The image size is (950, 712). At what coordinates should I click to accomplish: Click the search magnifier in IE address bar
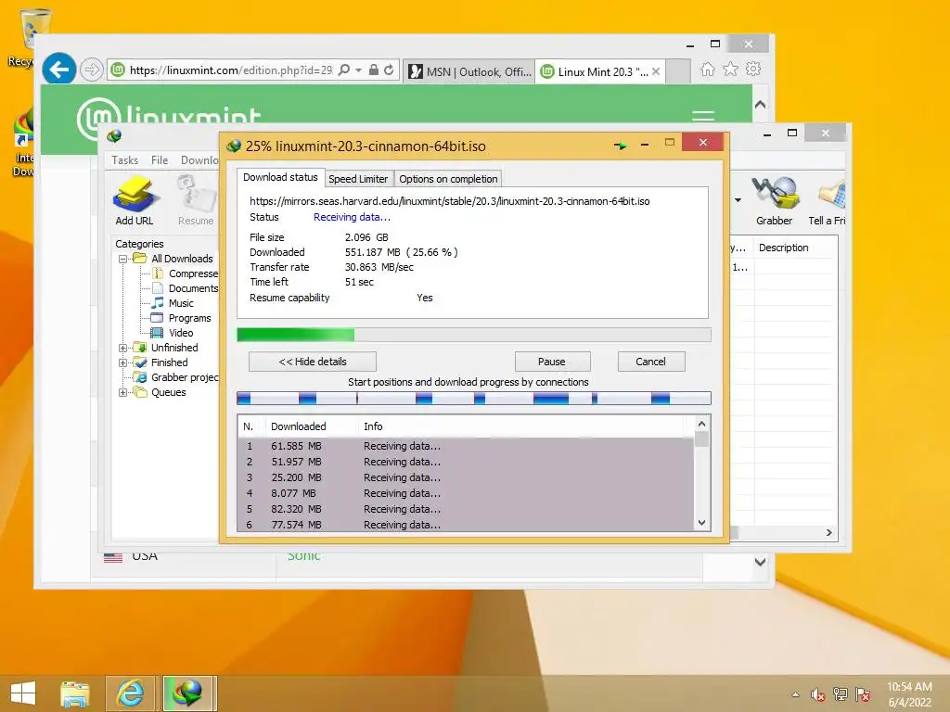(x=344, y=70)
